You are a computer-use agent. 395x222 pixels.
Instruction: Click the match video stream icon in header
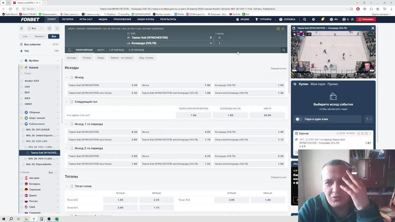click(x=278, y=29)
